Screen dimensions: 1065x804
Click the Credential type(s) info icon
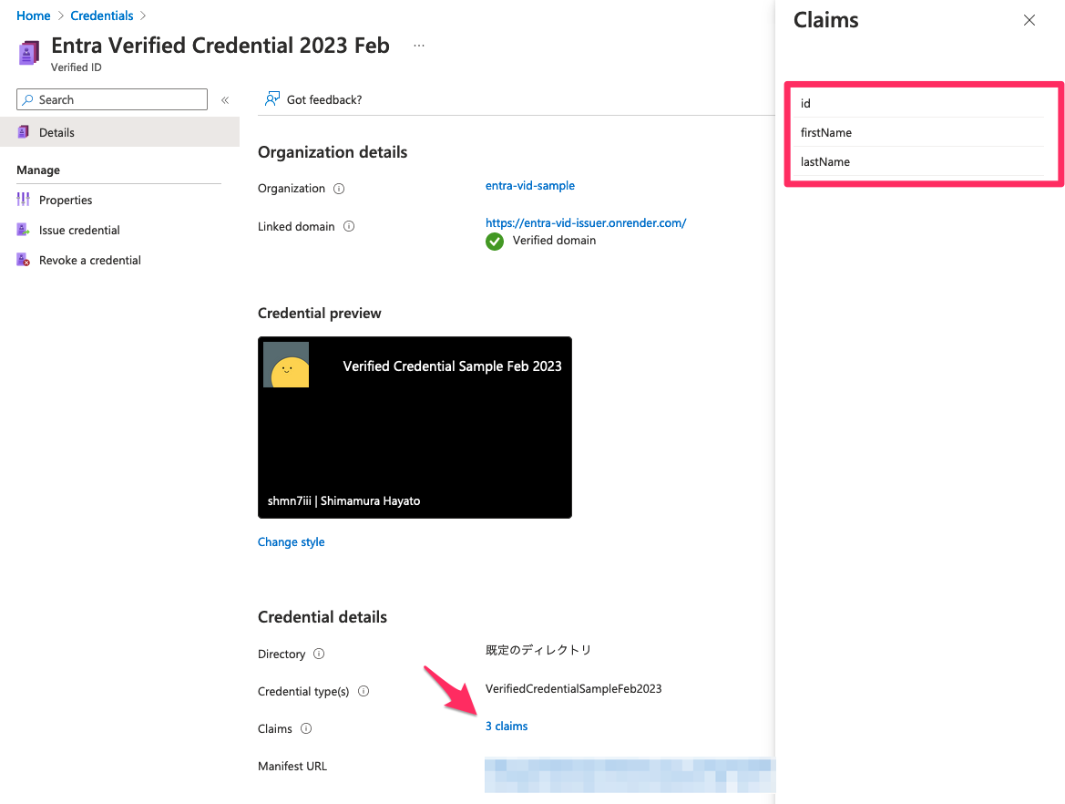pos(364,692)
